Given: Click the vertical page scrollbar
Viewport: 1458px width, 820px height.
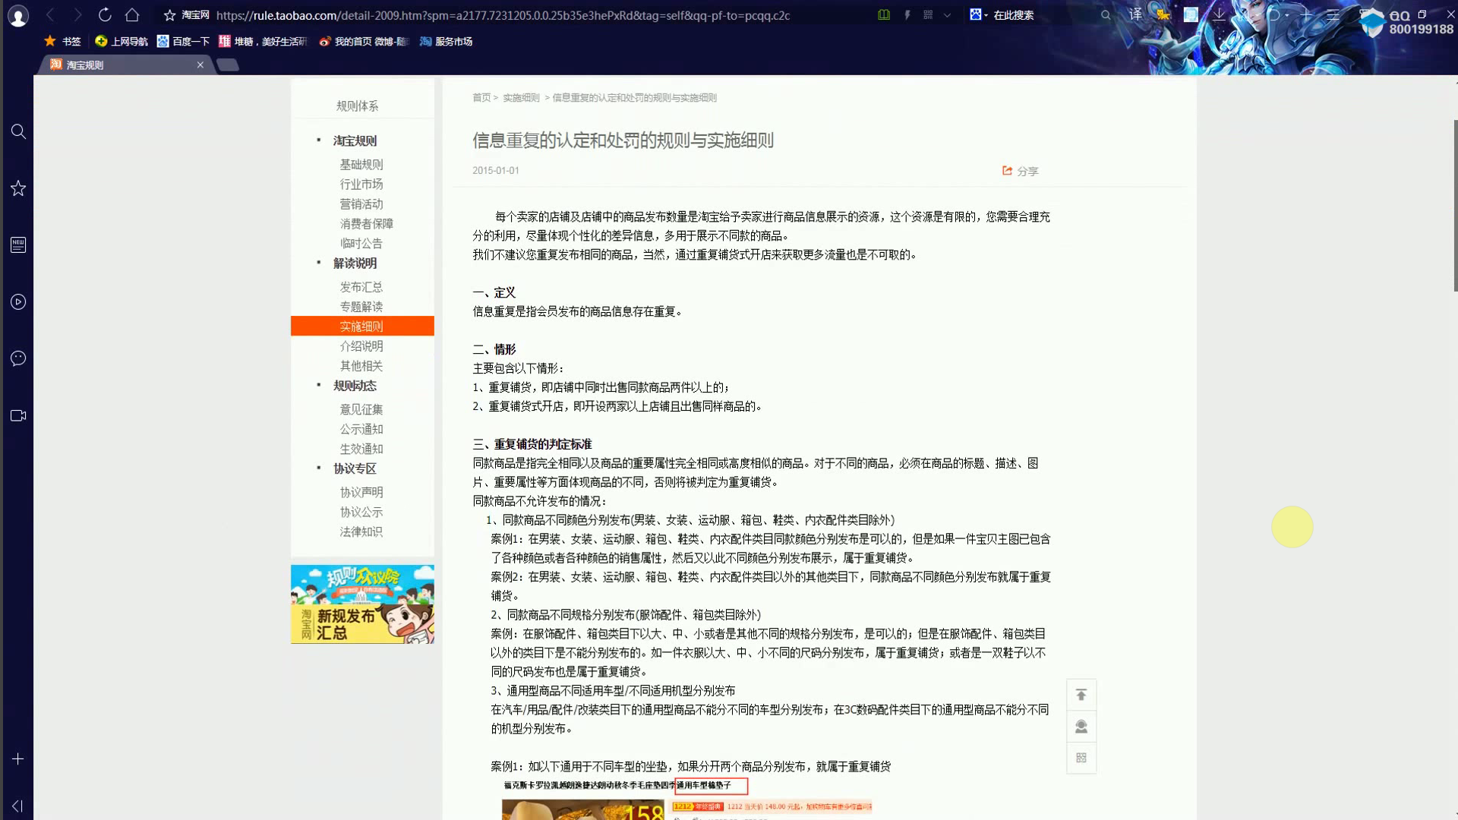Looking at the screenshot, I should 1455,205.
